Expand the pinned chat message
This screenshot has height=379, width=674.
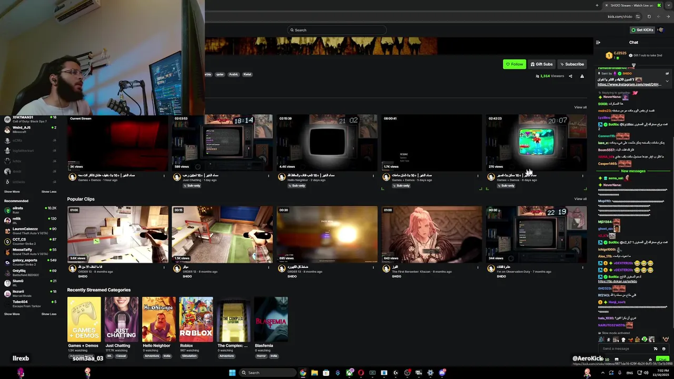tap(667, 81)
